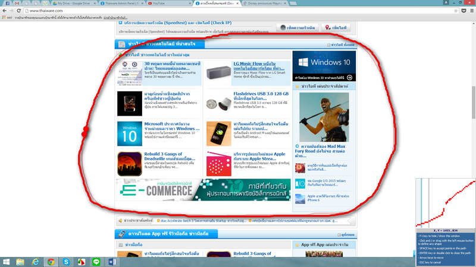This screenshot has height=267, width=476.
Task: Click the megaphone announcements icon
Action: 120,221
